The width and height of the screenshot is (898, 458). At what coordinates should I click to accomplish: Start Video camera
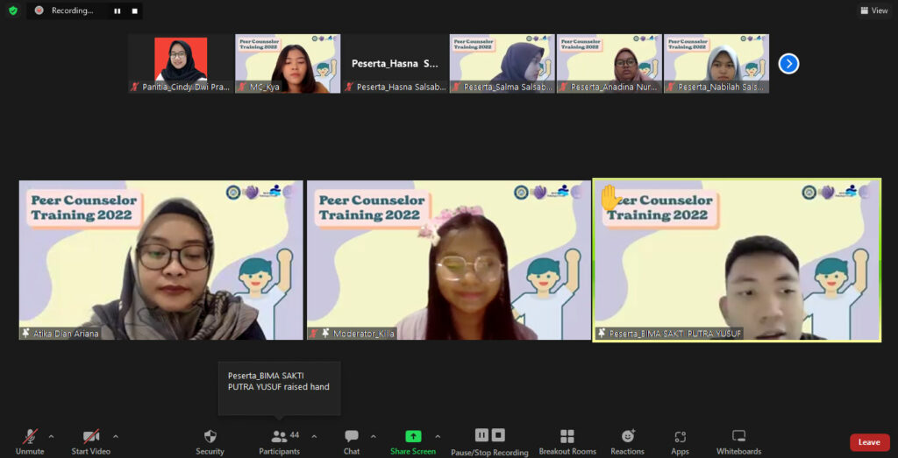point(90,437)
